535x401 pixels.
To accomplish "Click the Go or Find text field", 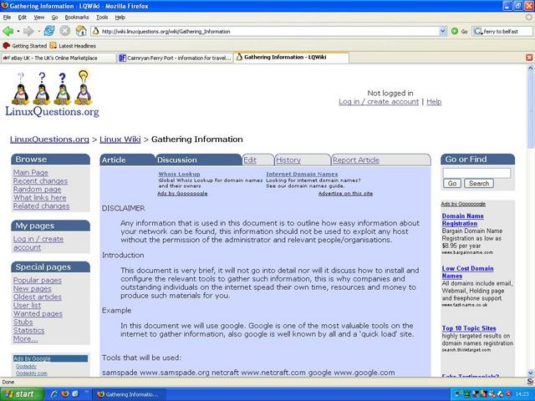I will tap(476, 173).
